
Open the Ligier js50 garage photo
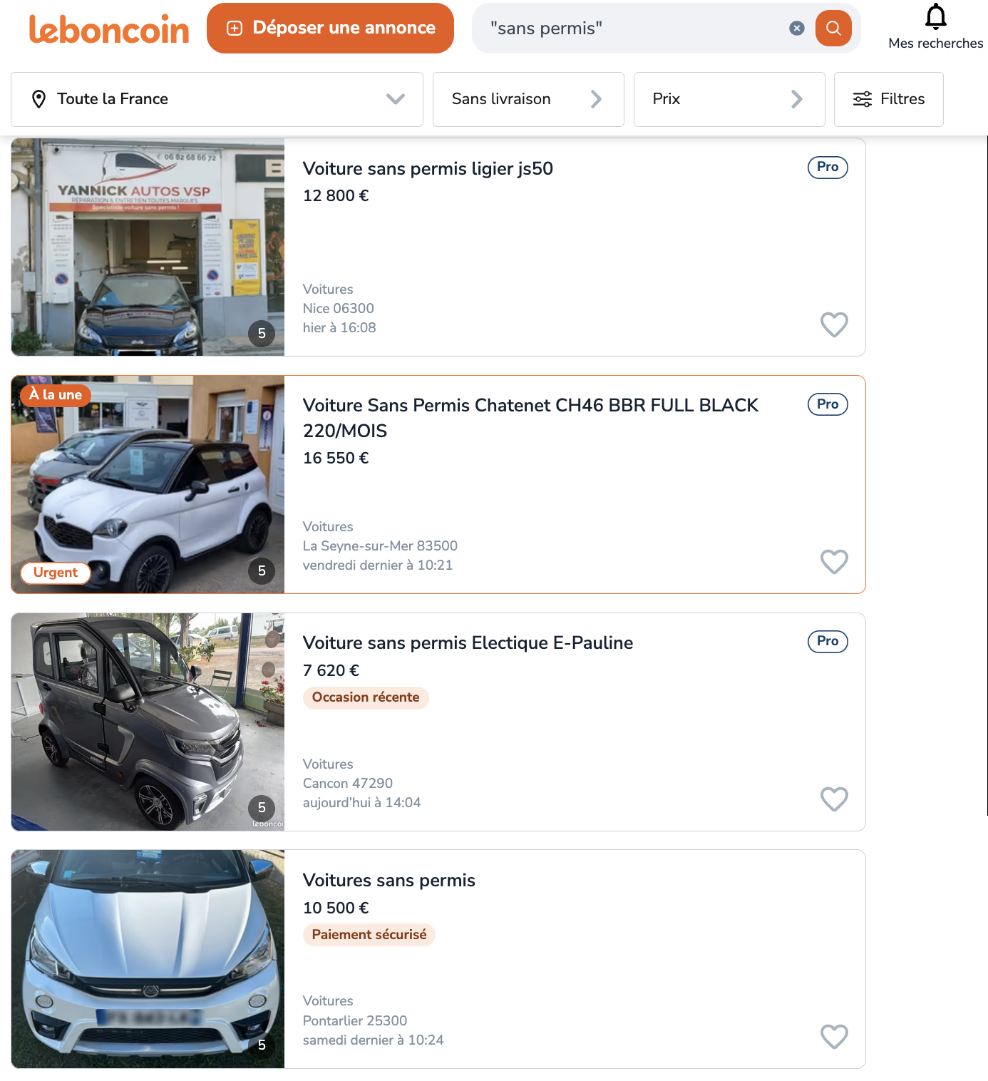pos(148,247)
